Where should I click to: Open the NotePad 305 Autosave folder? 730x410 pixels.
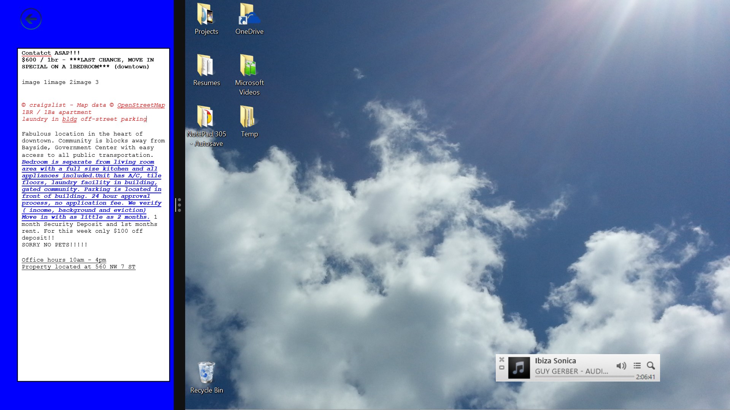click(x=206, y=117)
